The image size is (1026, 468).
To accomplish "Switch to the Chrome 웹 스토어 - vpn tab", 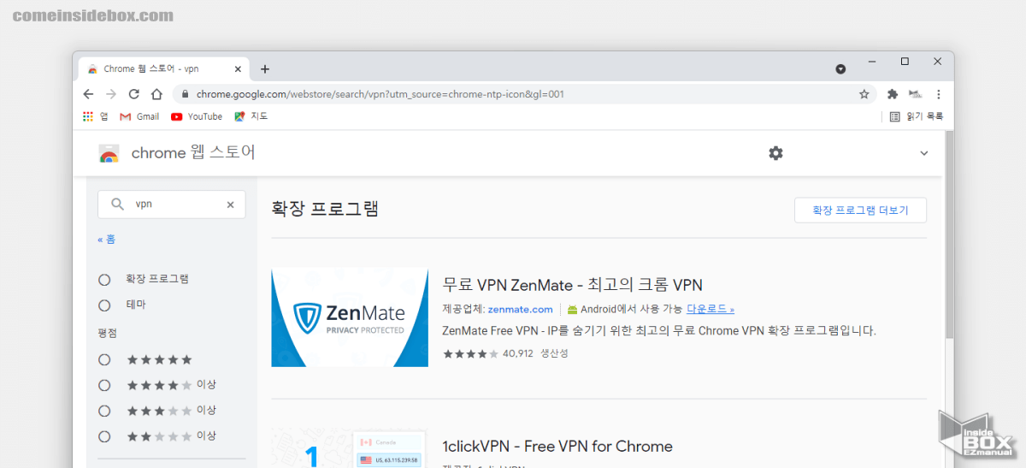I will [162, 69].
